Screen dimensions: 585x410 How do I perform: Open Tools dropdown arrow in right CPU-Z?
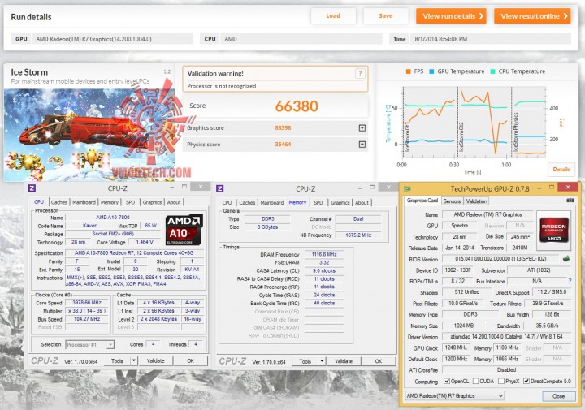pos(322,361)
